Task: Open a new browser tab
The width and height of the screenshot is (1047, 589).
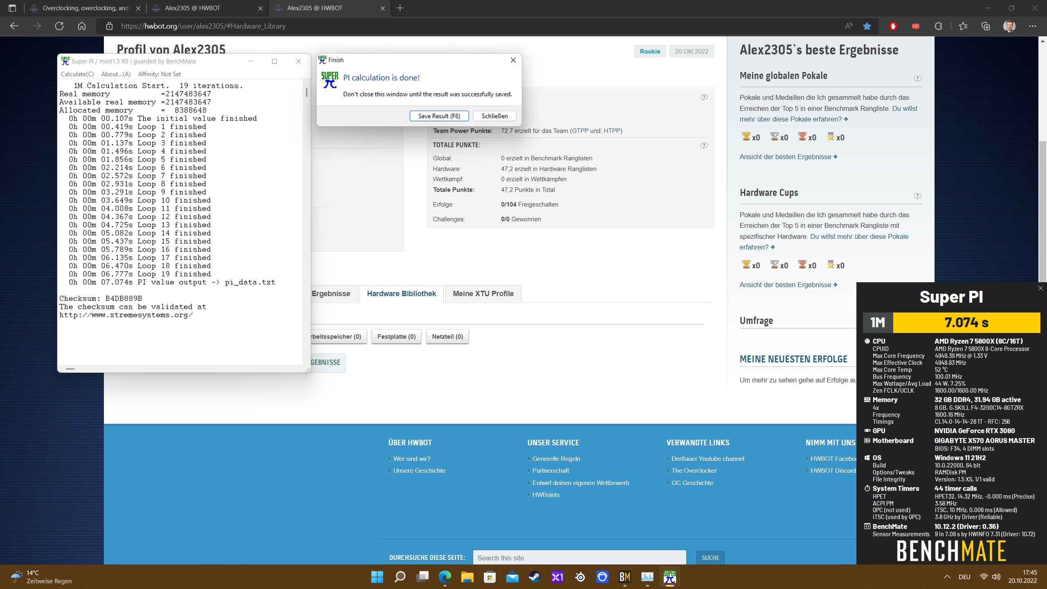Action: pyautogui.click(x=400, y=8)
